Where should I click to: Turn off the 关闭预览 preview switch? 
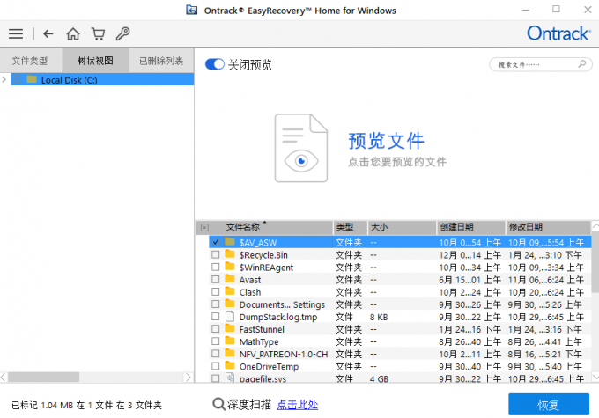pos(215,64)
